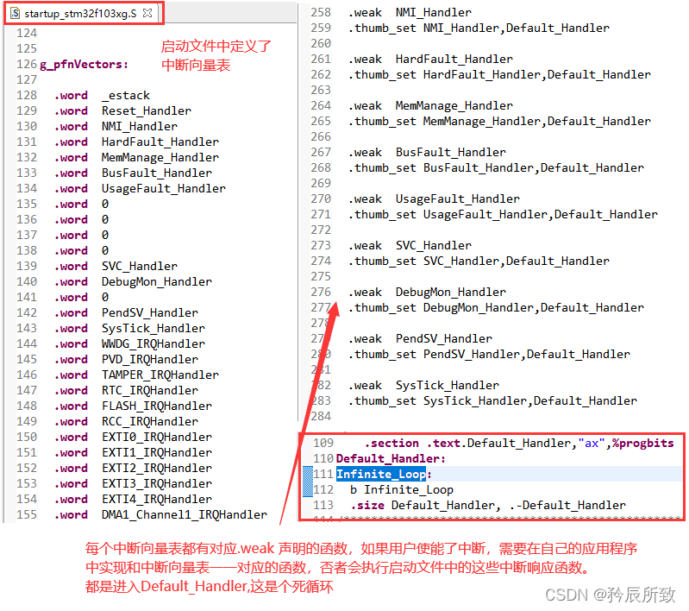This screenshot has width=689, height=611.
Task: Click line number 135 in the gutter
Action: [27, 205]
